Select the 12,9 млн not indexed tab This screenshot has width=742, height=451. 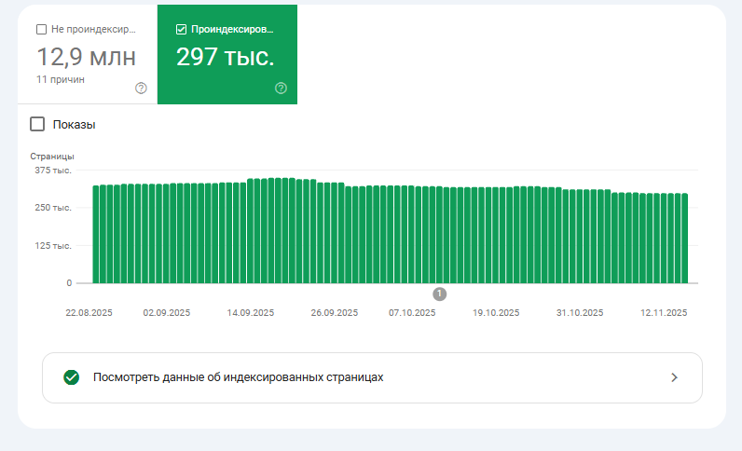pos(88,54)
